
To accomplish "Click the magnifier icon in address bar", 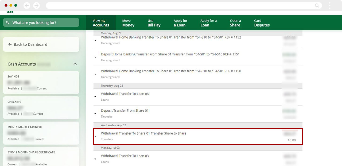I will [317, 6].
